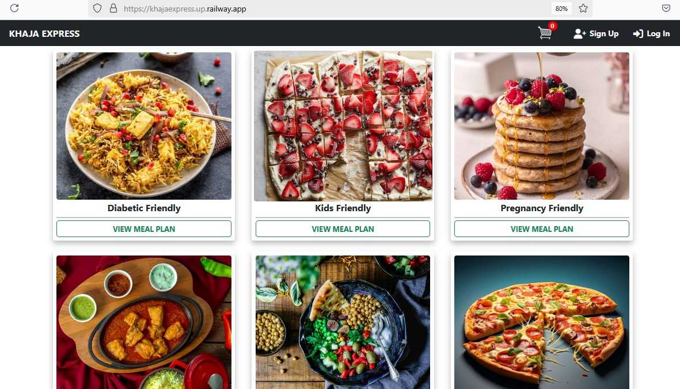Select the Diabetic Friendly rice dish image

click(144, 125)
